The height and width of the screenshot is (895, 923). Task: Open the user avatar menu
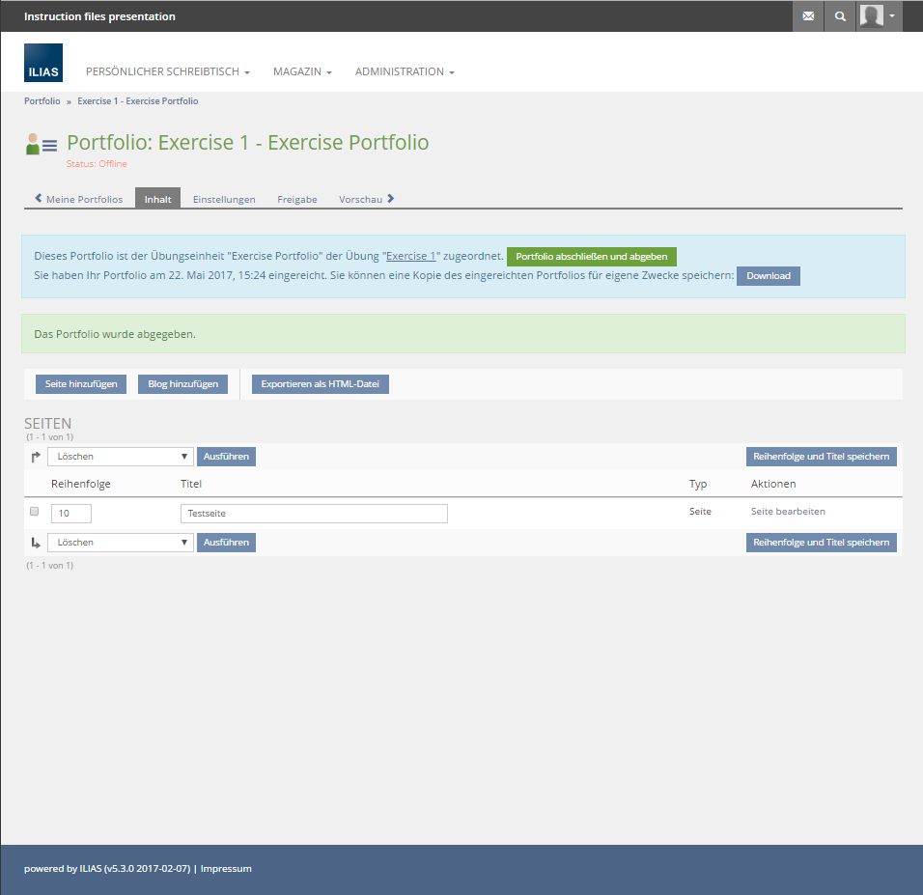point(879,16)
